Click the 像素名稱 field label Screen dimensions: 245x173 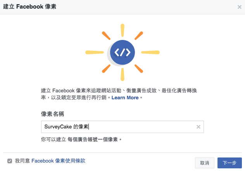(52, 114)
